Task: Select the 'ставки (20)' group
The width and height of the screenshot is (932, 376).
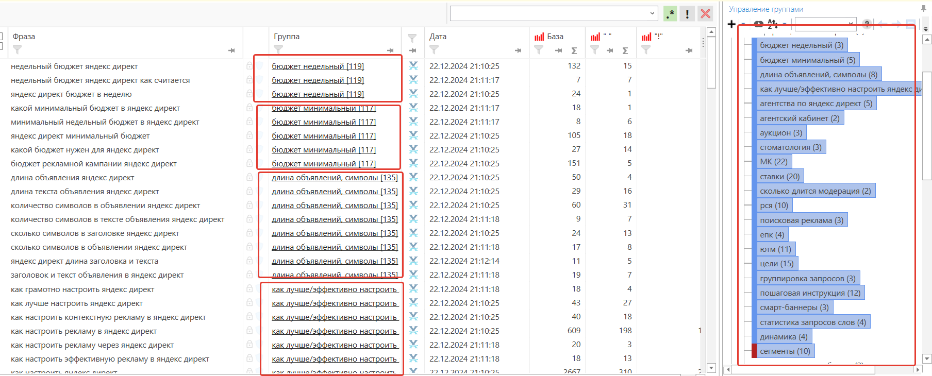Action: (780, 177)
